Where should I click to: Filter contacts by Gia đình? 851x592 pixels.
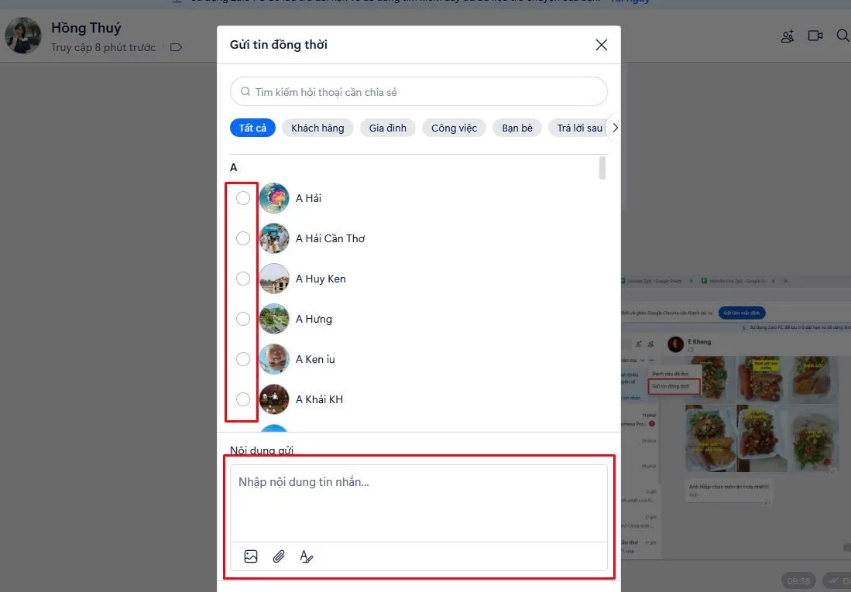click(x=388, y=128)
